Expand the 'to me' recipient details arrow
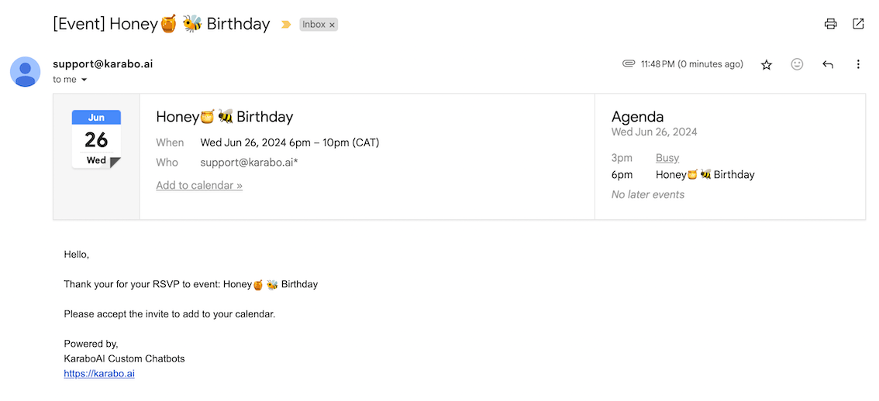This screenshot has height=401, width=879. (x=84, y=80)
